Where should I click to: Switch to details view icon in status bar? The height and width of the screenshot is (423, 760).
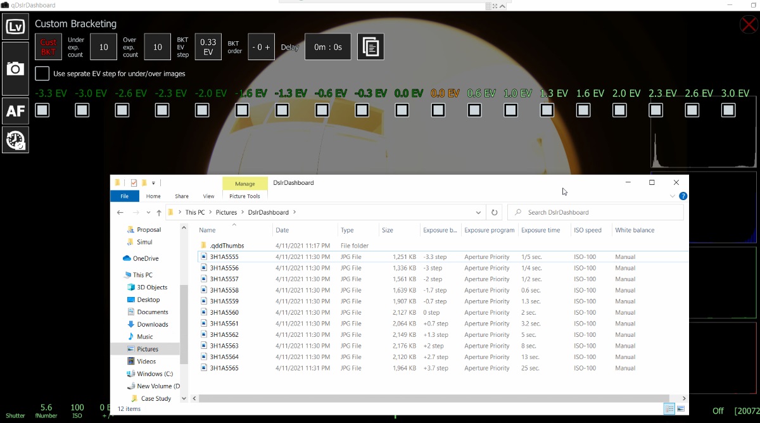pyautogui.click(x=669, y=409)
